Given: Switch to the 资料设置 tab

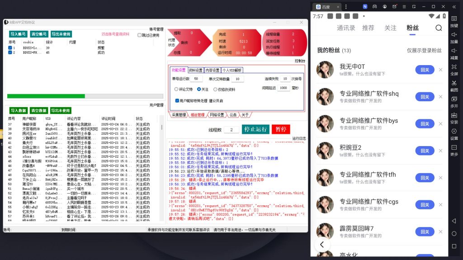Looking at the screenshot, I should pos(195,70).
